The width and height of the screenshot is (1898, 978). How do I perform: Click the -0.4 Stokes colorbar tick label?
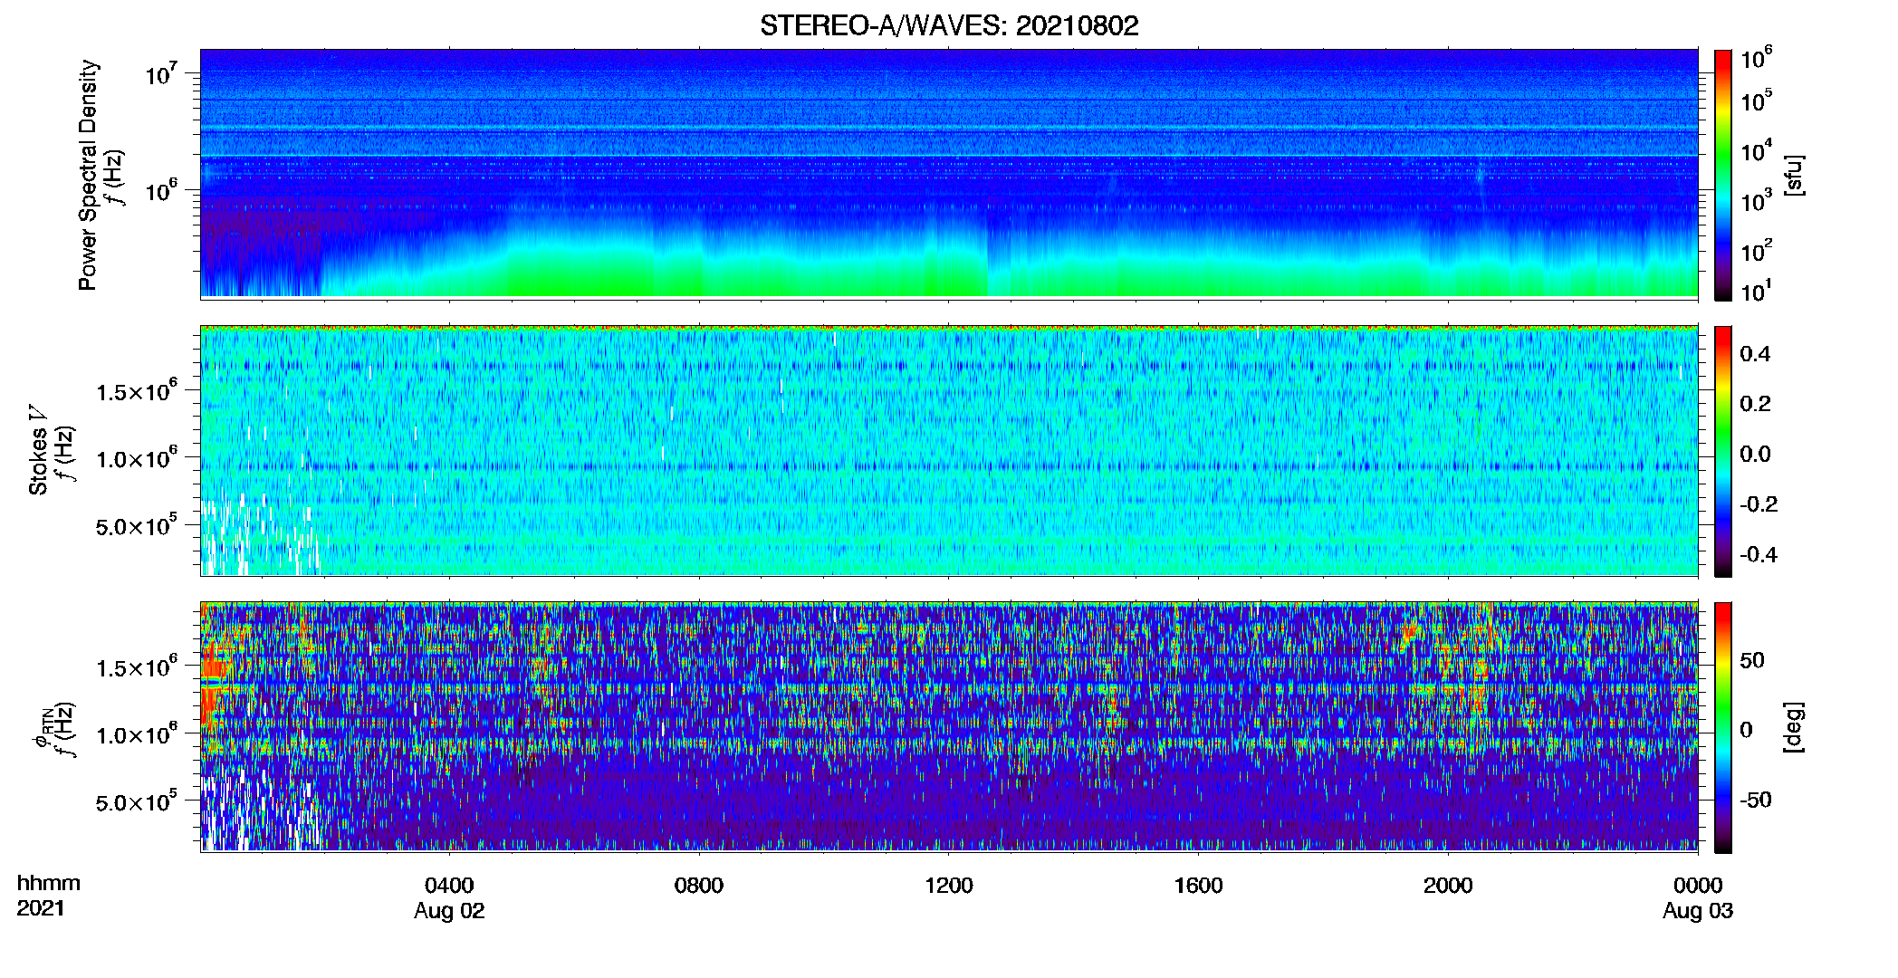[1759, 555]
